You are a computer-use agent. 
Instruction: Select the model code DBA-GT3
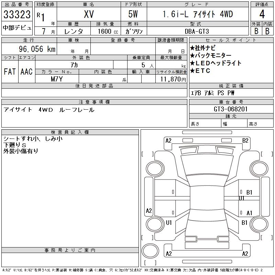click(197, 31)
